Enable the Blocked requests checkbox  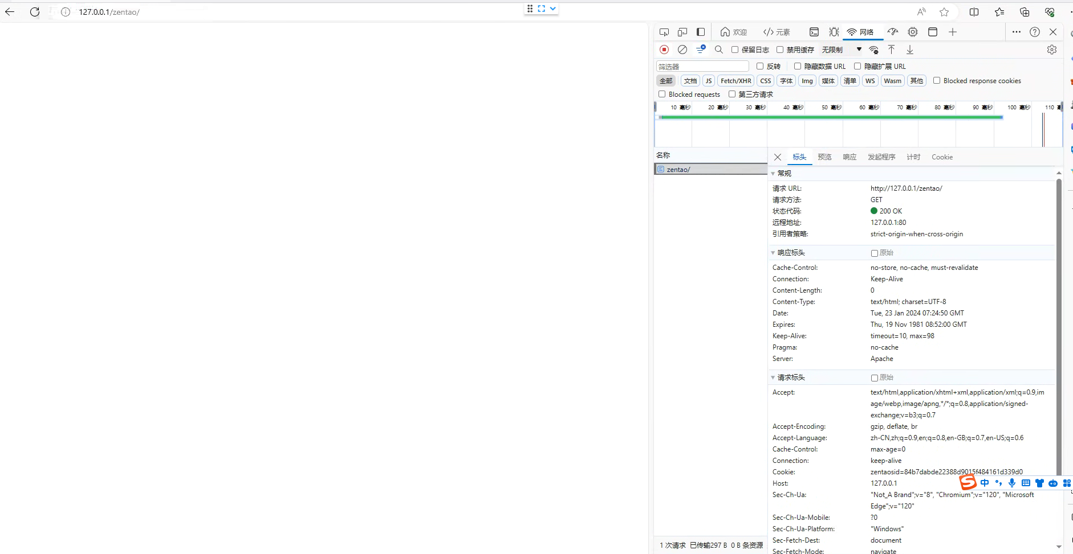[x=662, y=94]
